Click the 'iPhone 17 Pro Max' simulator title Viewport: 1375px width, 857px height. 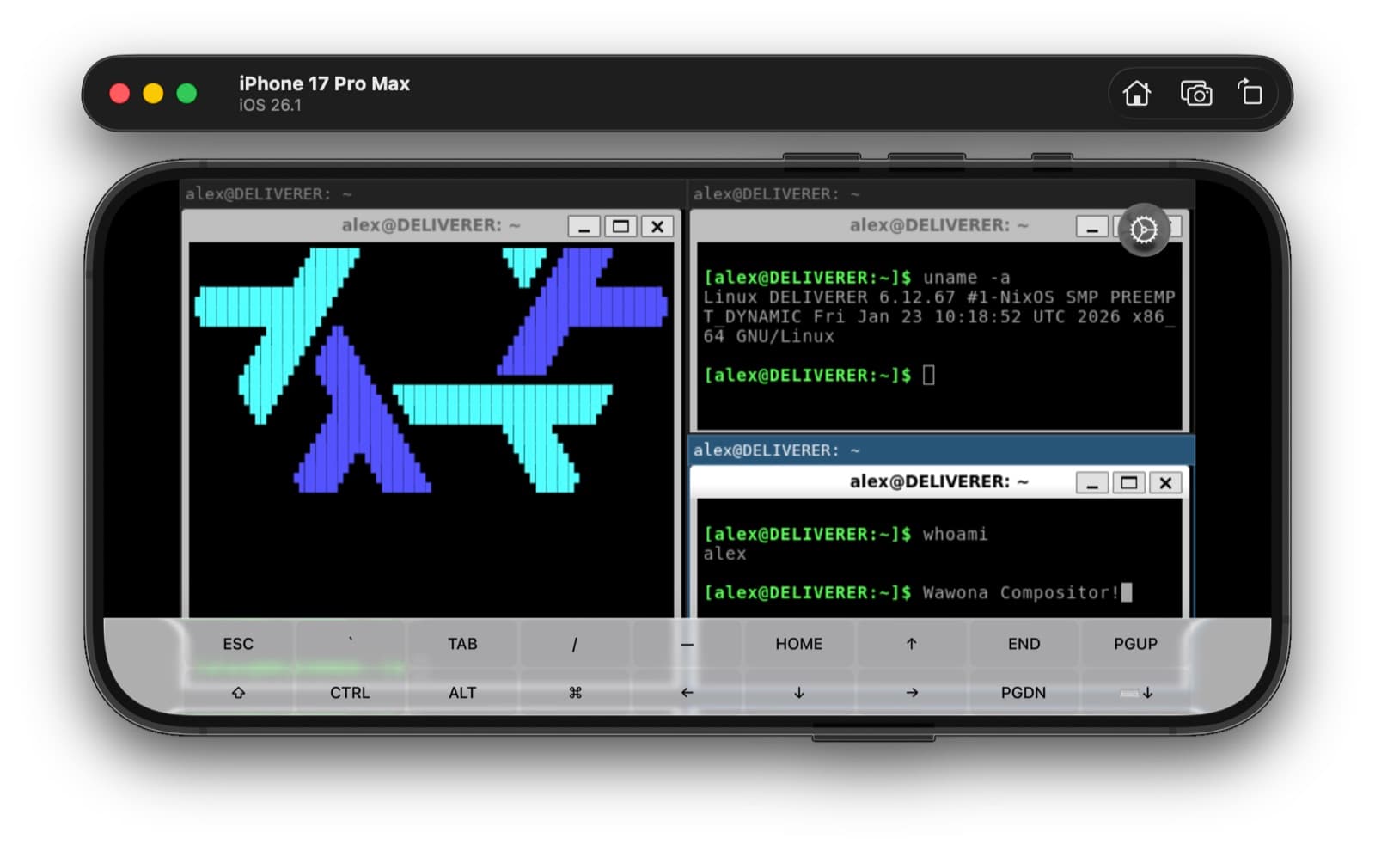tap(324, 83)
